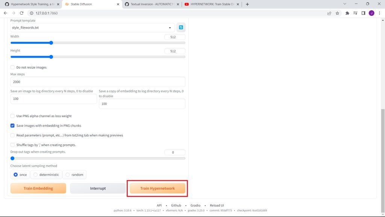Bookmark this page with star icon
The image size is (385, 217).
[x=337, y=13]
